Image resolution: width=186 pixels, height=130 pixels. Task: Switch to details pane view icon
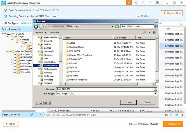point(182,115)
